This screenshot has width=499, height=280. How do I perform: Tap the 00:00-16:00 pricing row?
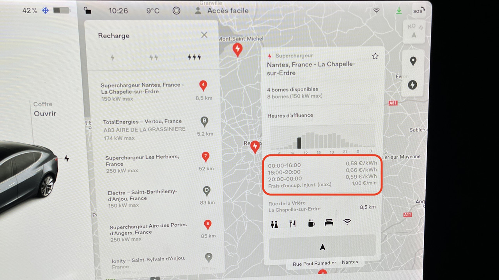322,164
